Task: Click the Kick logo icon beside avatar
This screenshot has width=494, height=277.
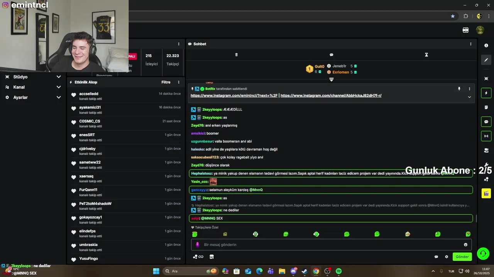Action: pyautogui.click(x=466, y=30)
